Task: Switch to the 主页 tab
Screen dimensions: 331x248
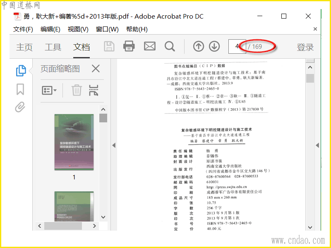Action: pyautogui.click(x=24, y=47)
